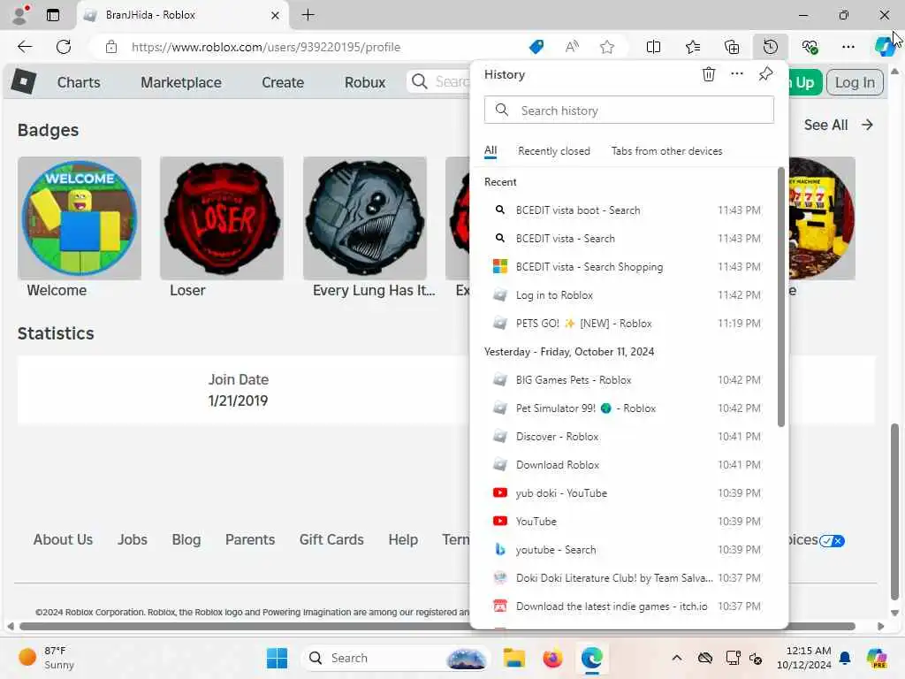Add this page to favorites star
Viewport: 905px width, 679px height.
(606, 47)
